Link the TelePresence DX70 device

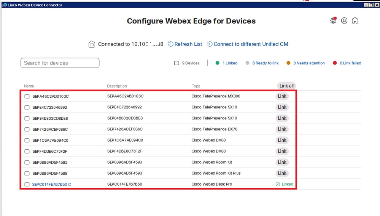tap(282, 129)
